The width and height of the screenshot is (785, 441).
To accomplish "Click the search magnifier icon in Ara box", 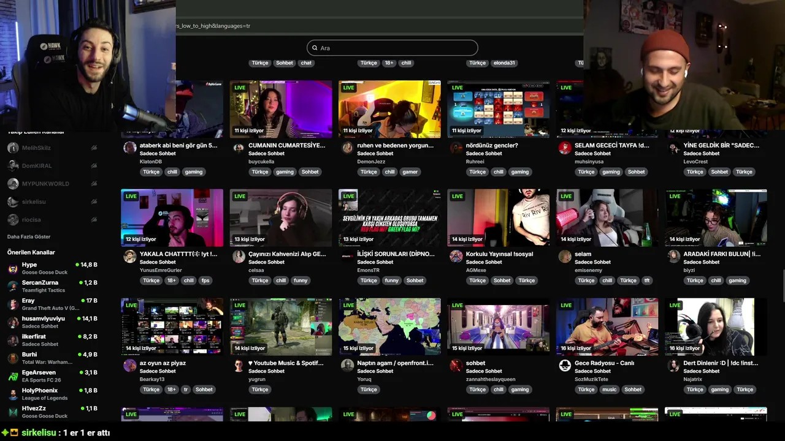I will point(315,48).
